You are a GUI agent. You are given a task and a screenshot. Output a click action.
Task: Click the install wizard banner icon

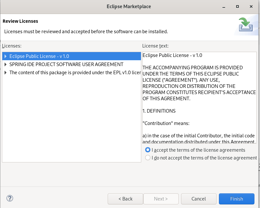click(246, 25)
